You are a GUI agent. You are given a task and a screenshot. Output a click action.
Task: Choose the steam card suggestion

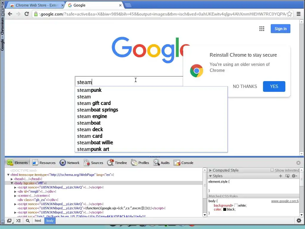pyautogui.click(x=151, y=136)
